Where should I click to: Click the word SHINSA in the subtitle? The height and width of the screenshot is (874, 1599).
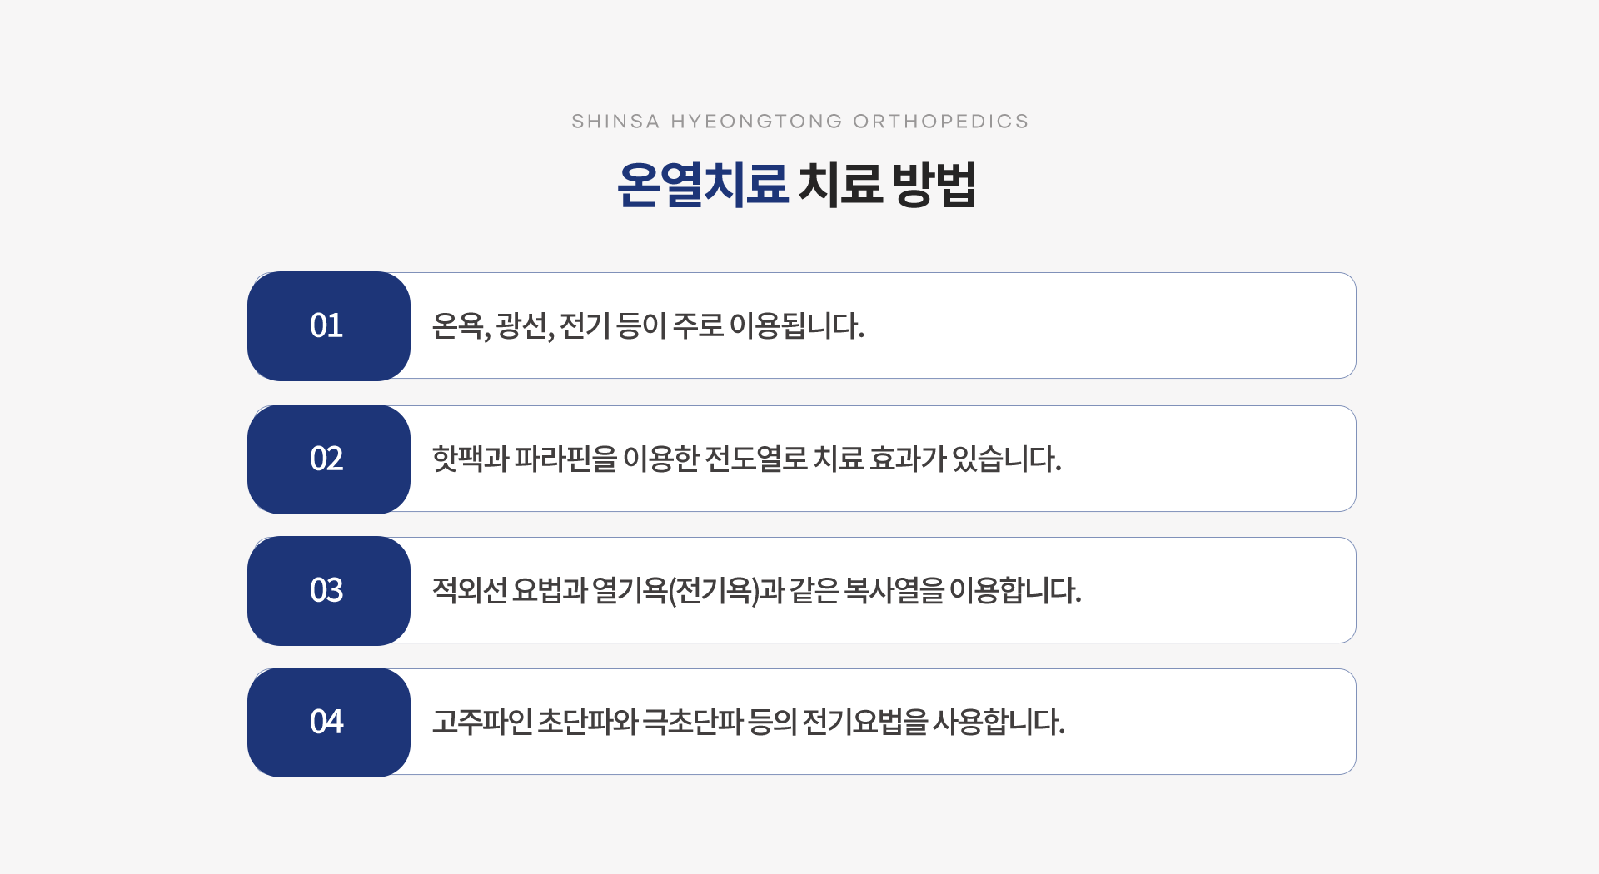click(x=615, y=122)
